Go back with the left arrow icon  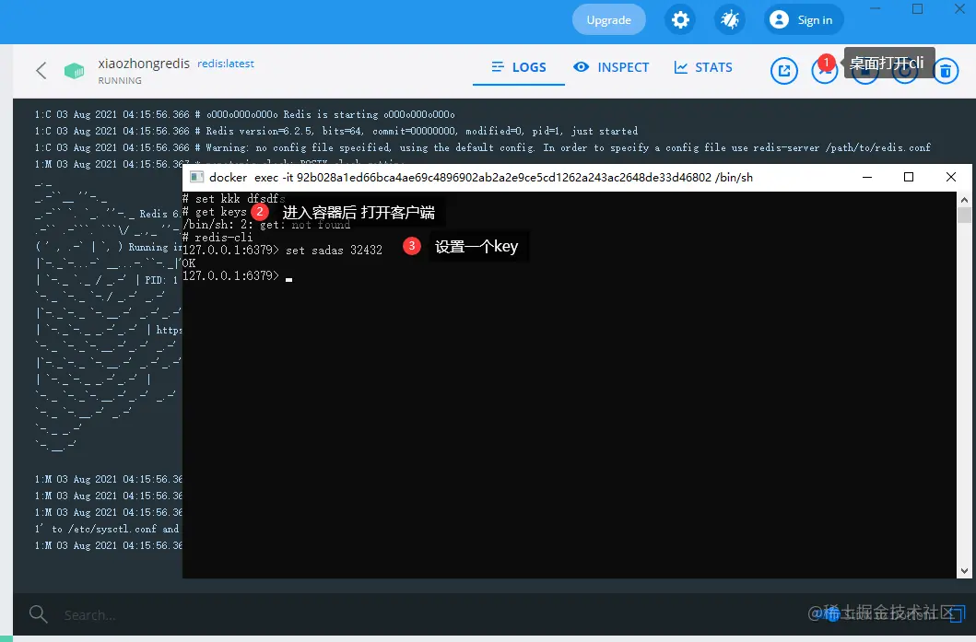coord(41,70)
